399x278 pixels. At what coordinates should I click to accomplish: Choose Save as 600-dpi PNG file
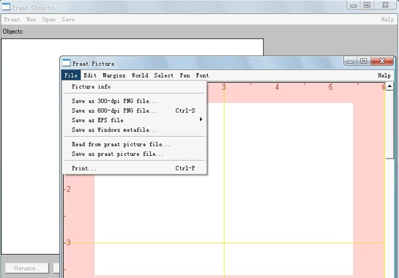tap(114, 111)
